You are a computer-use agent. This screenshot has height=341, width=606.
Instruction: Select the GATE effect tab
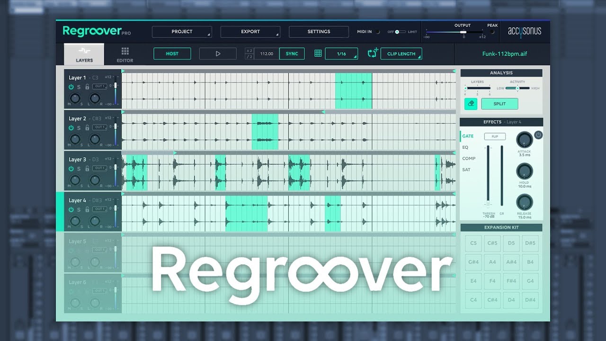point(468,136)
